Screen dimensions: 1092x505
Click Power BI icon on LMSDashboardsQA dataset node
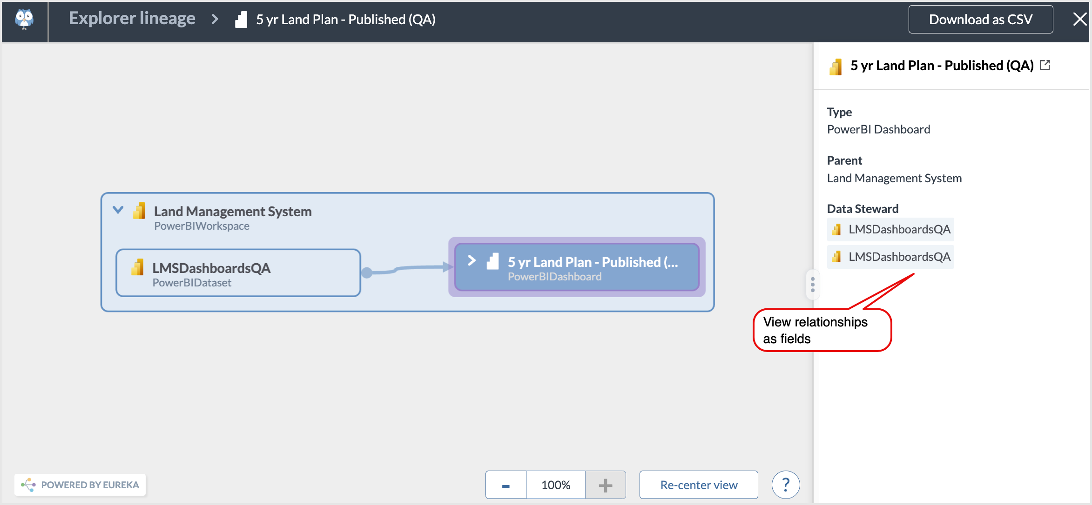tap(137, 267)
